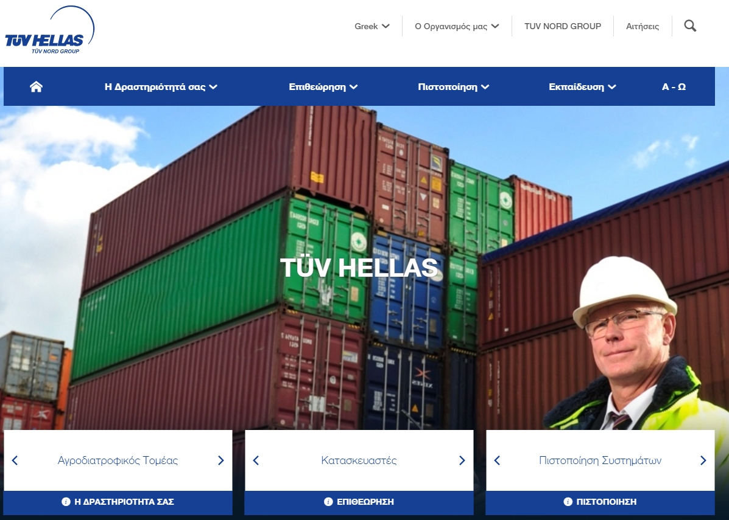Open the Greek language dropdown
The height and width of the screenshot is (520, 729).
[372, 27]
